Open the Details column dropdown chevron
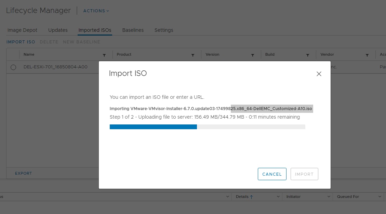Screen dimensions: 386x214 pyautogui.click(x=278, y=197)
